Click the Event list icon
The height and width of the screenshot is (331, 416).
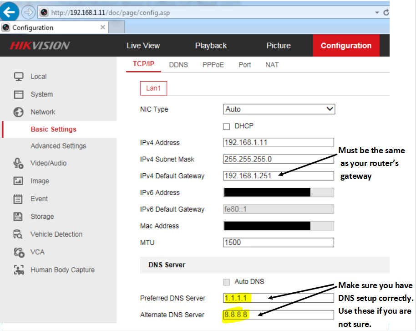pos(18,199)
